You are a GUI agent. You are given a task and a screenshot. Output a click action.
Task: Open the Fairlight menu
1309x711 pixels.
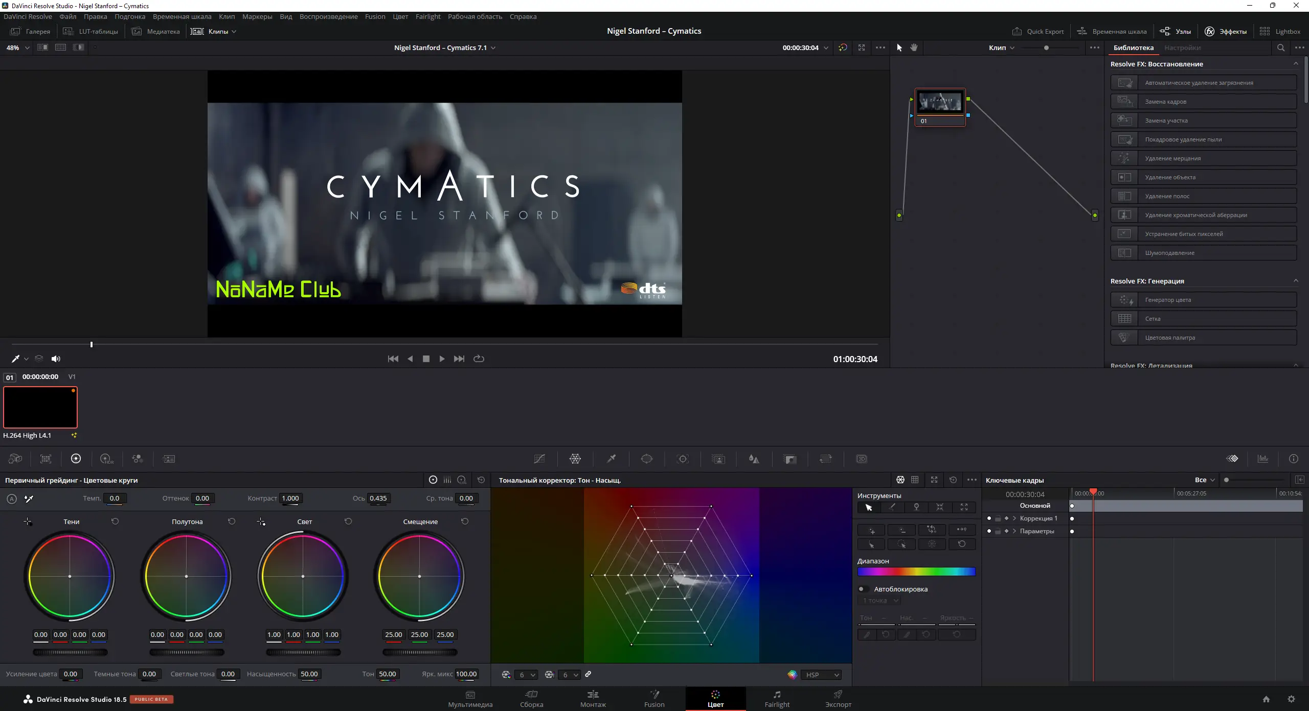coord(427,16)
